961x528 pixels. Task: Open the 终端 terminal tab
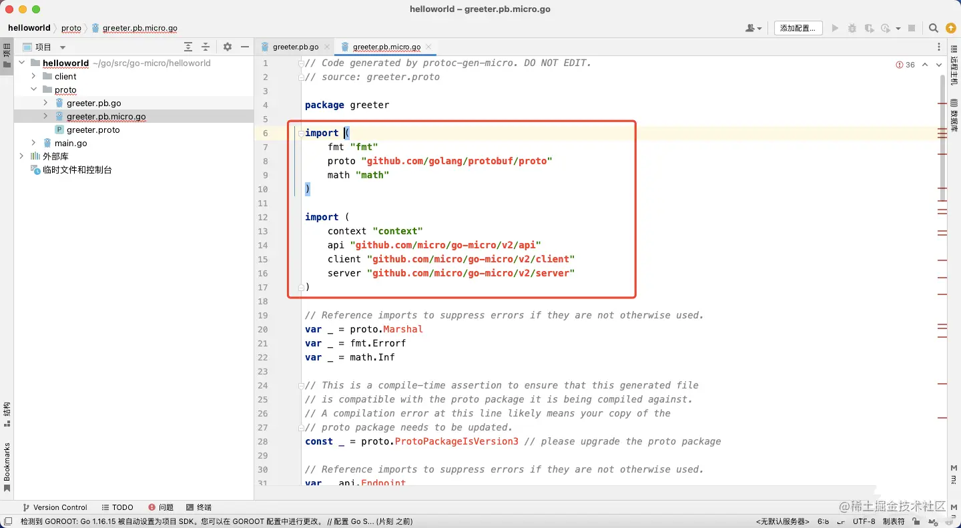[x=199, y=507]
